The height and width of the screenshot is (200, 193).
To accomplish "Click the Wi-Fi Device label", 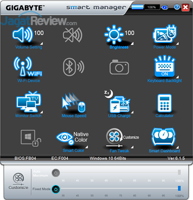I will [x=29, y=81].
